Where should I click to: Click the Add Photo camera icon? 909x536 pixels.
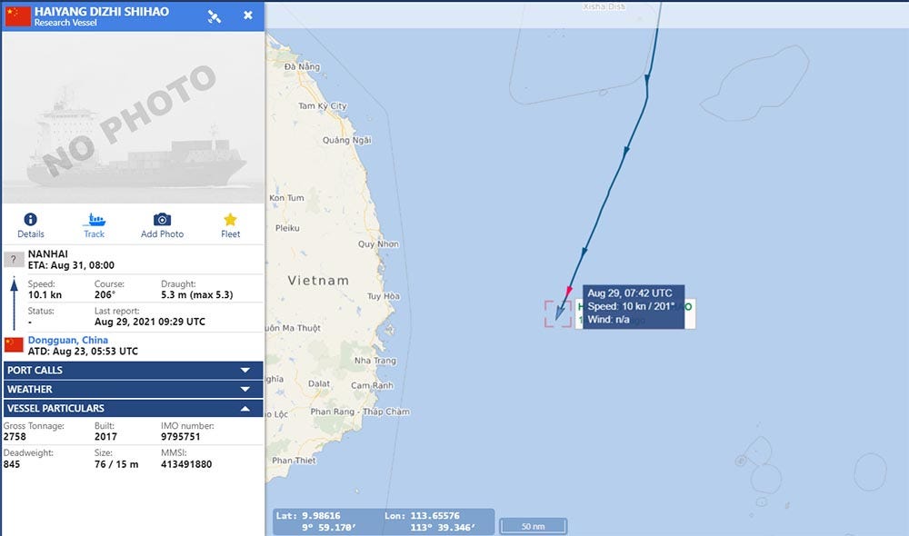coord(162,219)
